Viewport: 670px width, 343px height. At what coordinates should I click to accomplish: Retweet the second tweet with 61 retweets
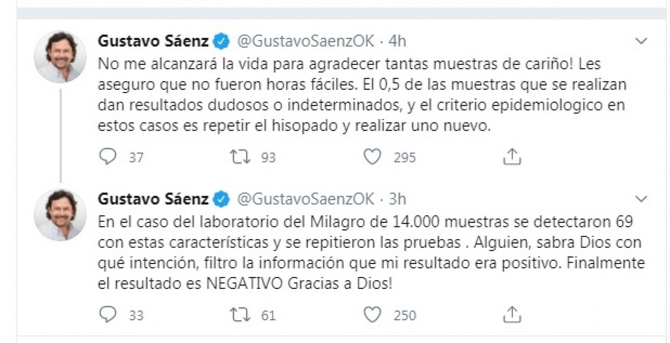[x=240, y=315]
